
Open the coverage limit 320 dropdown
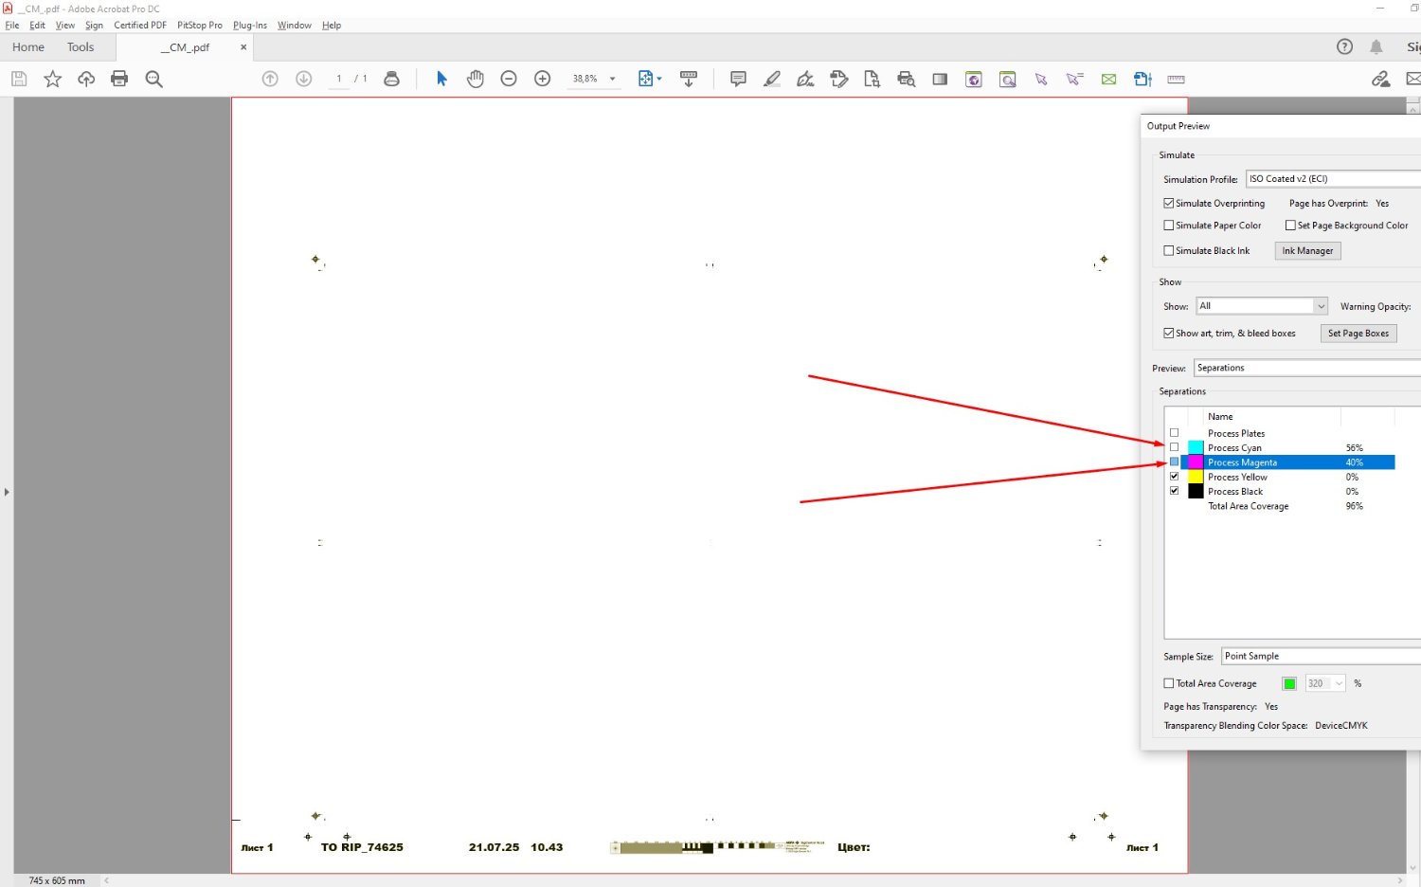tap(1326, 683)
